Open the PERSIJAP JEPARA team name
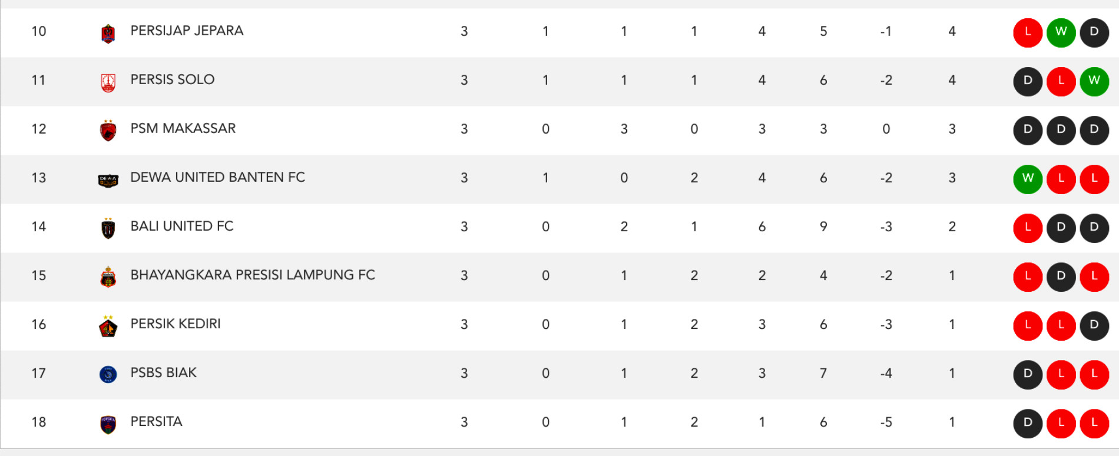The width and height of the screenshot is (1119, 456). pos(187,31)
